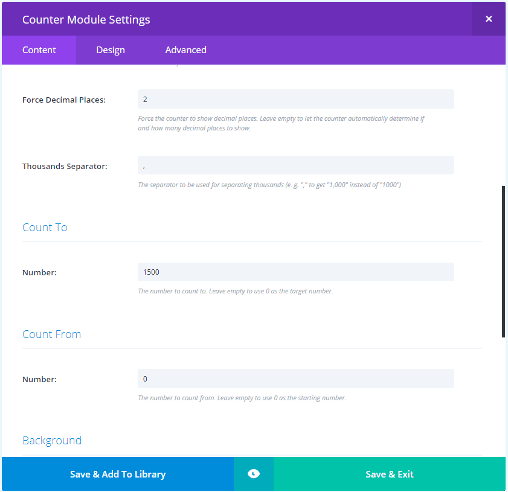Click the Count From section heading
This screenshot has height=492, width=508.
51,334
